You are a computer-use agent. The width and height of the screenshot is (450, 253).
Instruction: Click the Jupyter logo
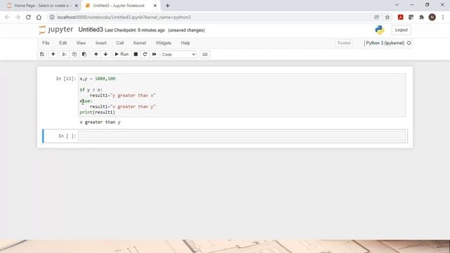56,30
